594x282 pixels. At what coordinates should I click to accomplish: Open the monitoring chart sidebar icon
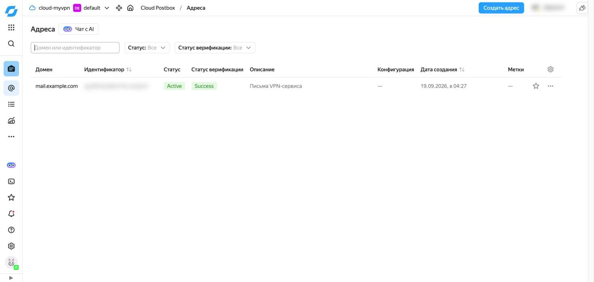(11, 120)
